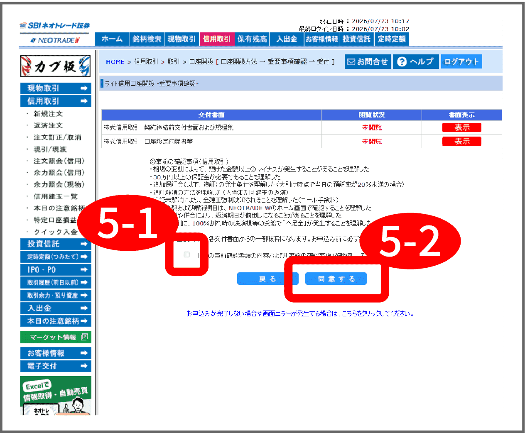Click the ログアウト button
Image resolution: width=525 pixels, height=433 pixels.
coord(461,61)
